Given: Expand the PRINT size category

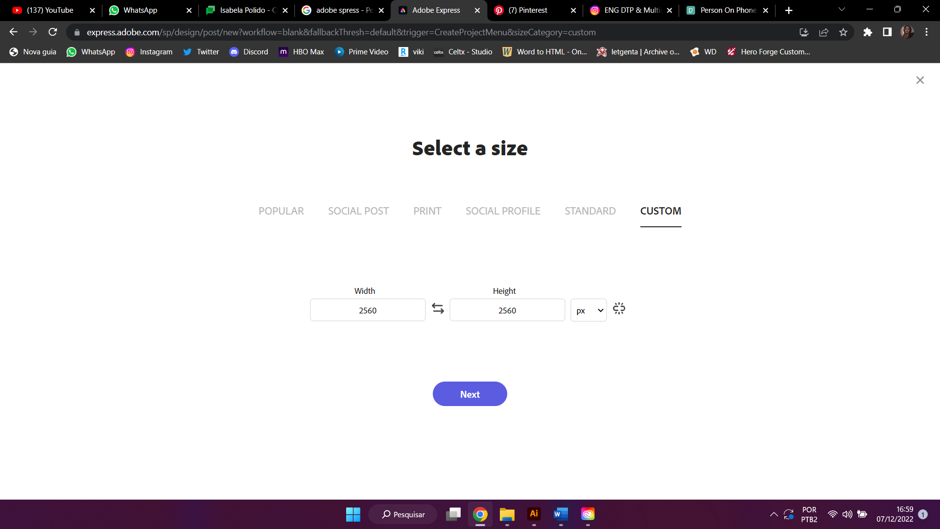Looking at the screenshot, I should point(427,211).
